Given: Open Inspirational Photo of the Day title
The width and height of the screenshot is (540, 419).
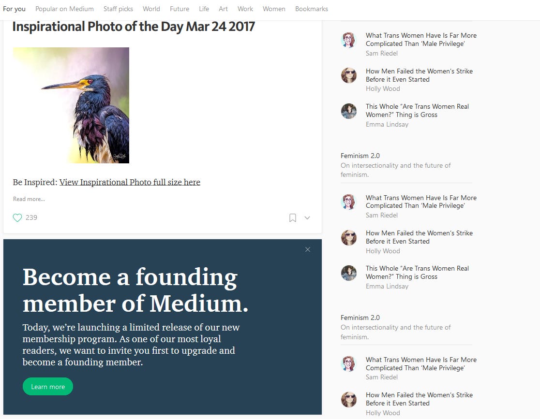Looking at the screenshot, I should click(x=133, y=27).
